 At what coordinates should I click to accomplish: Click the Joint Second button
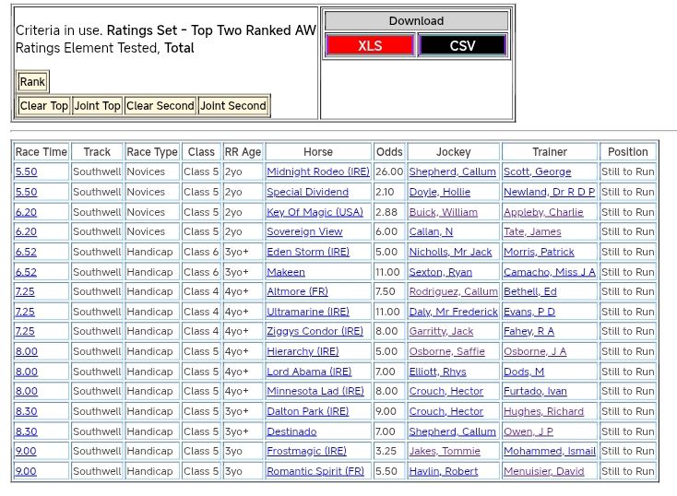[x=233, y=106]
